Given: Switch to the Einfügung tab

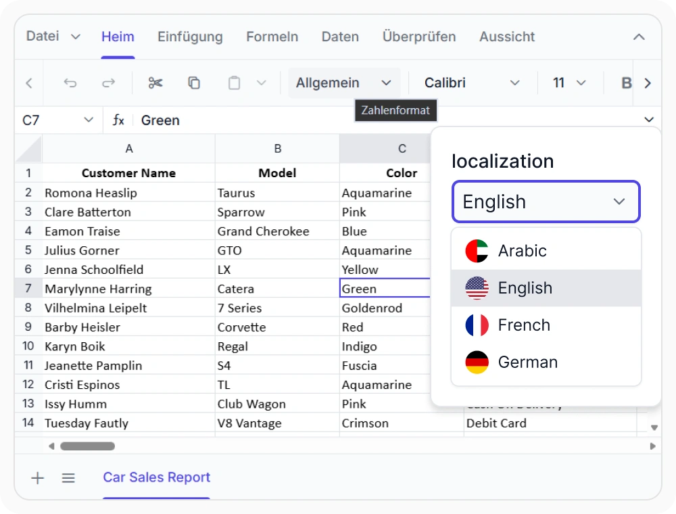Looking at the screenshot, I should (190, 37).
